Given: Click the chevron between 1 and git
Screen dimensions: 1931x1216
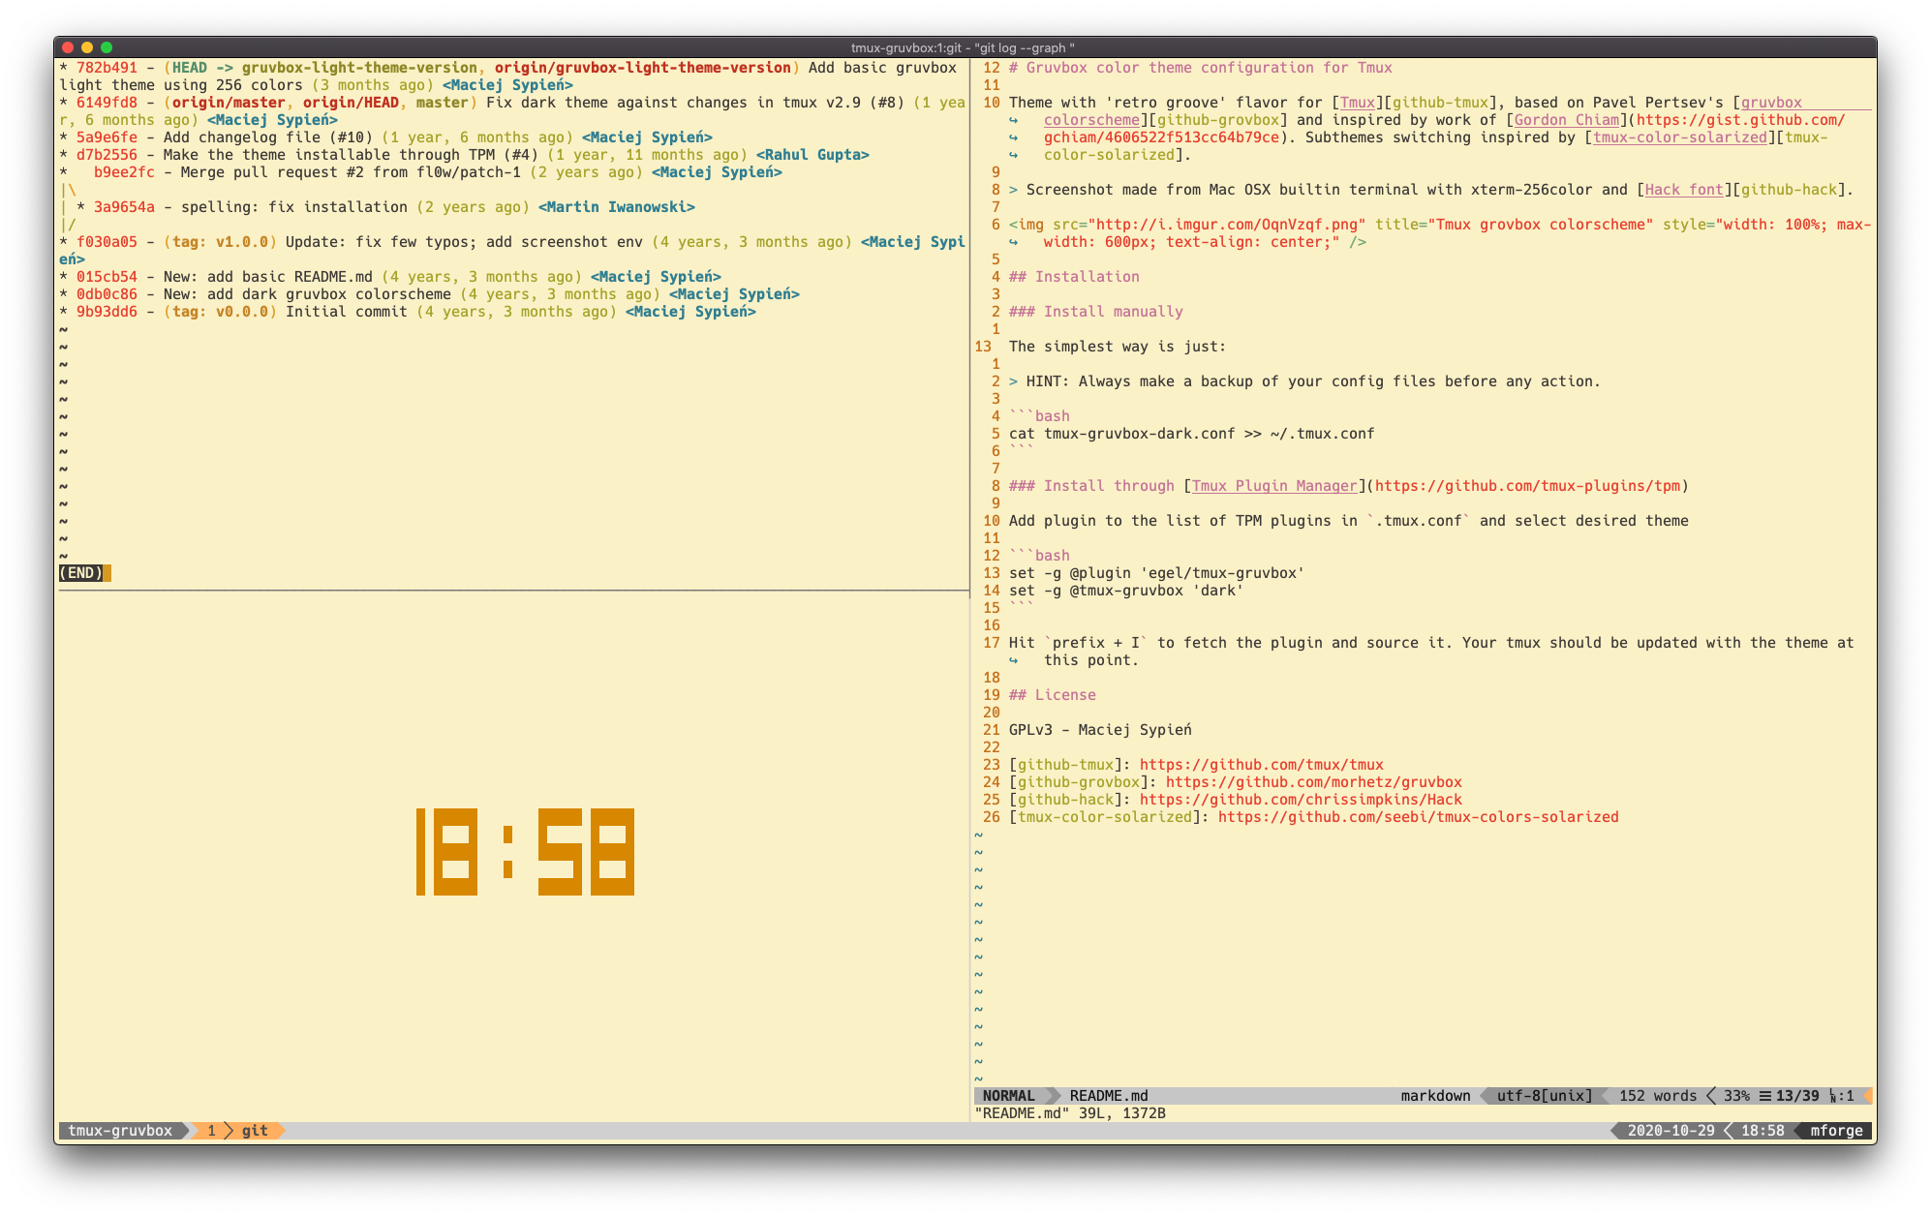Looking at the screenshot, I should pos(230,1131).
